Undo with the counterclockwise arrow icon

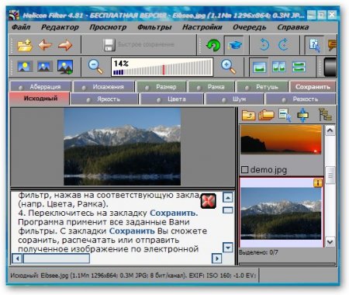click(x=264, y=45)
